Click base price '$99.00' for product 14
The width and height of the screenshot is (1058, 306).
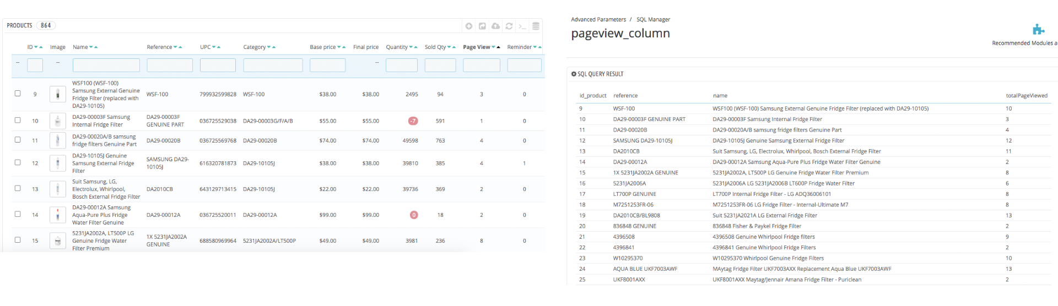point(327,215)
